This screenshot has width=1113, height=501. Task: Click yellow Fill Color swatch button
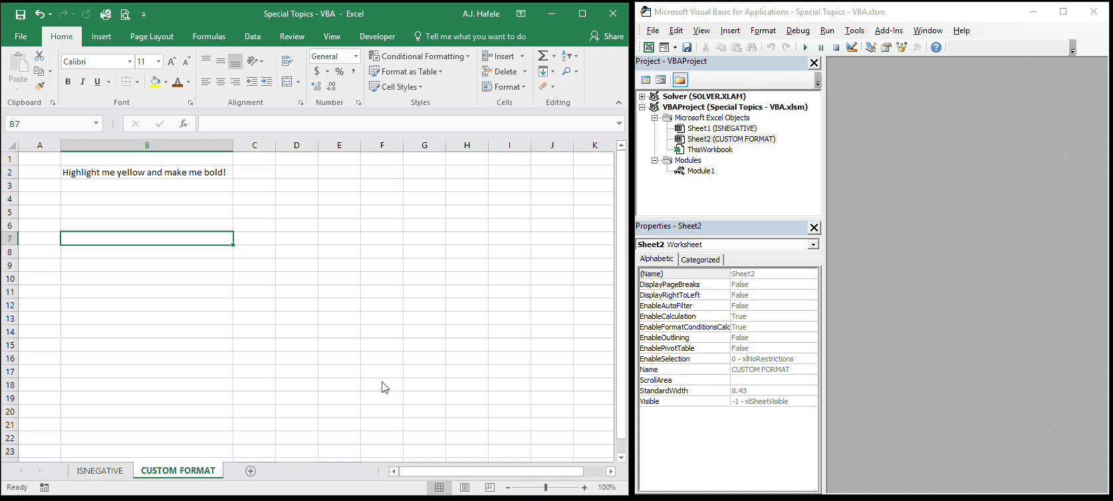[155, 82]
